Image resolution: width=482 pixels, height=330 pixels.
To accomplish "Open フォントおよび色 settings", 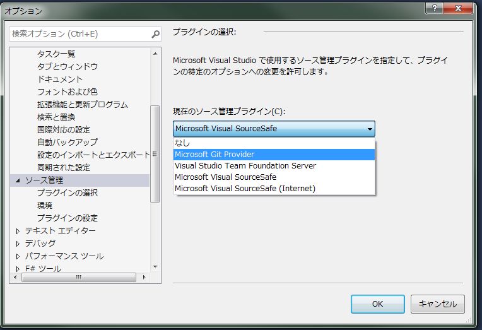I will point(68,92).
